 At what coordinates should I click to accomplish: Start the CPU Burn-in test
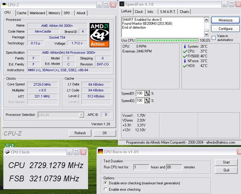point(226,162)
